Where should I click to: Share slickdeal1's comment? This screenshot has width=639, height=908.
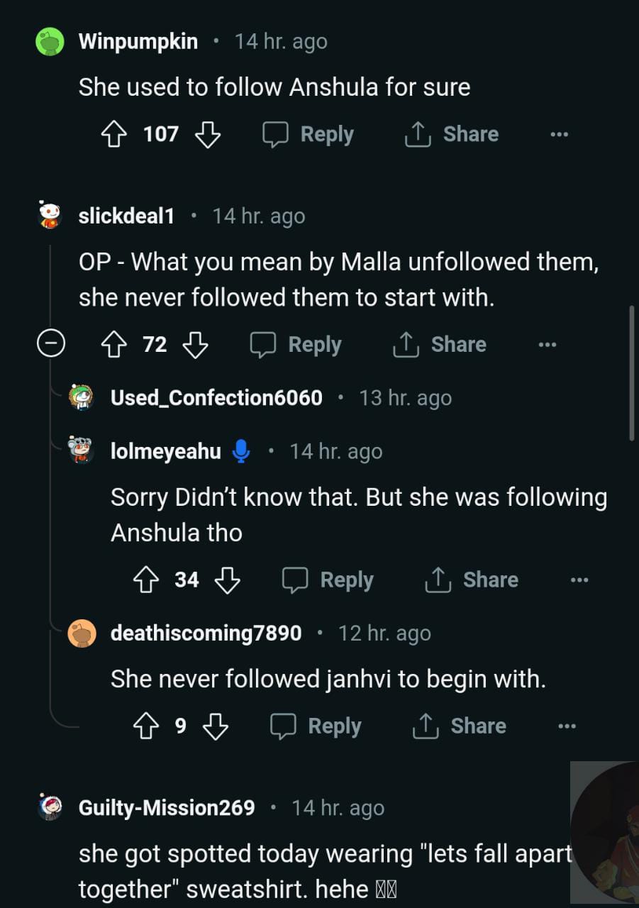point(440,345)
